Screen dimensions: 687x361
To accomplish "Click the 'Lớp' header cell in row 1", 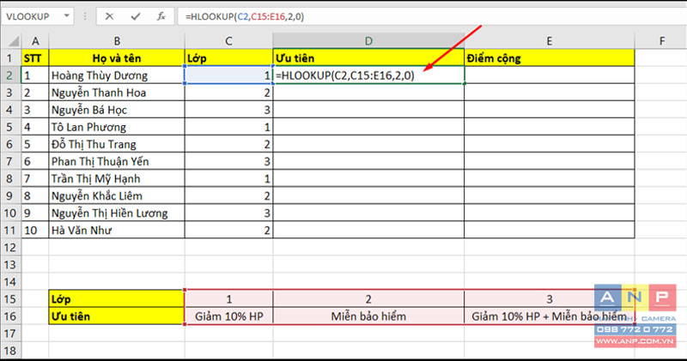I will click(x=228, y=57).
